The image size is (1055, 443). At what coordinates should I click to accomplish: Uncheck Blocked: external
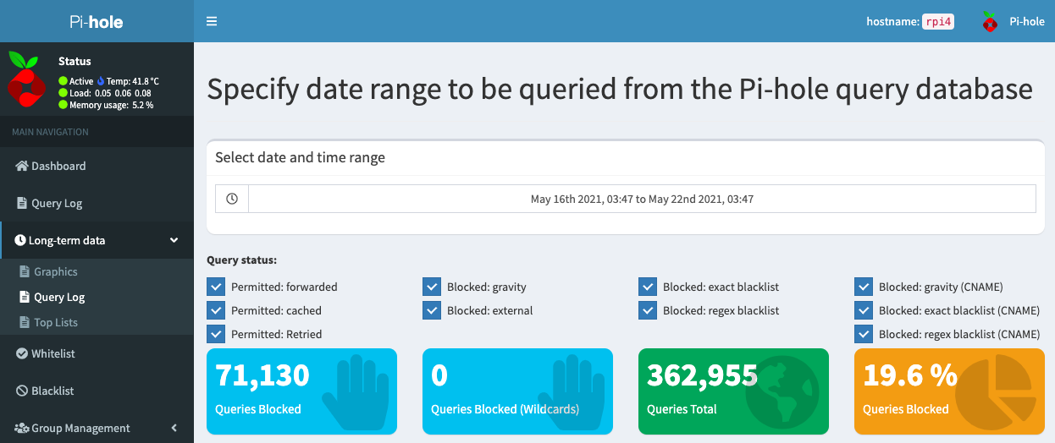point(431,310)
